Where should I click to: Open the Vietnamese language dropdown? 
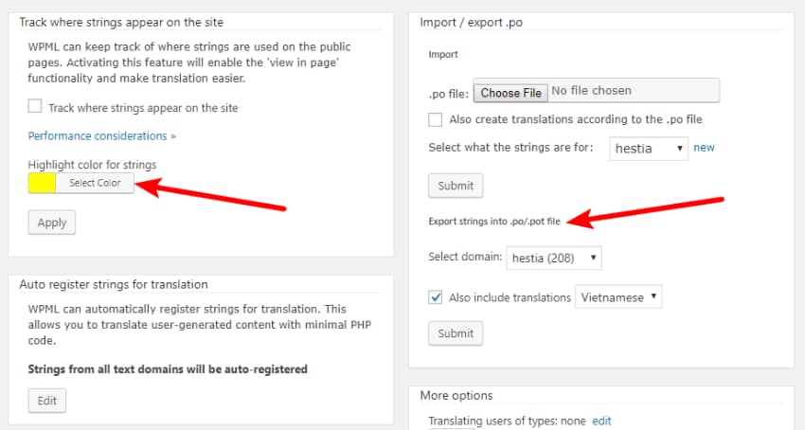tap(618, 297)
